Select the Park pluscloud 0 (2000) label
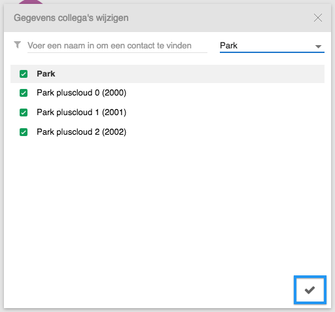335x312 pixels. click(82, 93)
